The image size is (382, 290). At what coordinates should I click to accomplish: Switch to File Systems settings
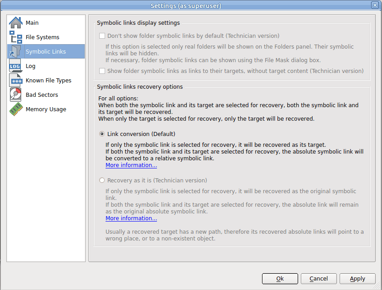pyautogui.click(x=42, y=37)
